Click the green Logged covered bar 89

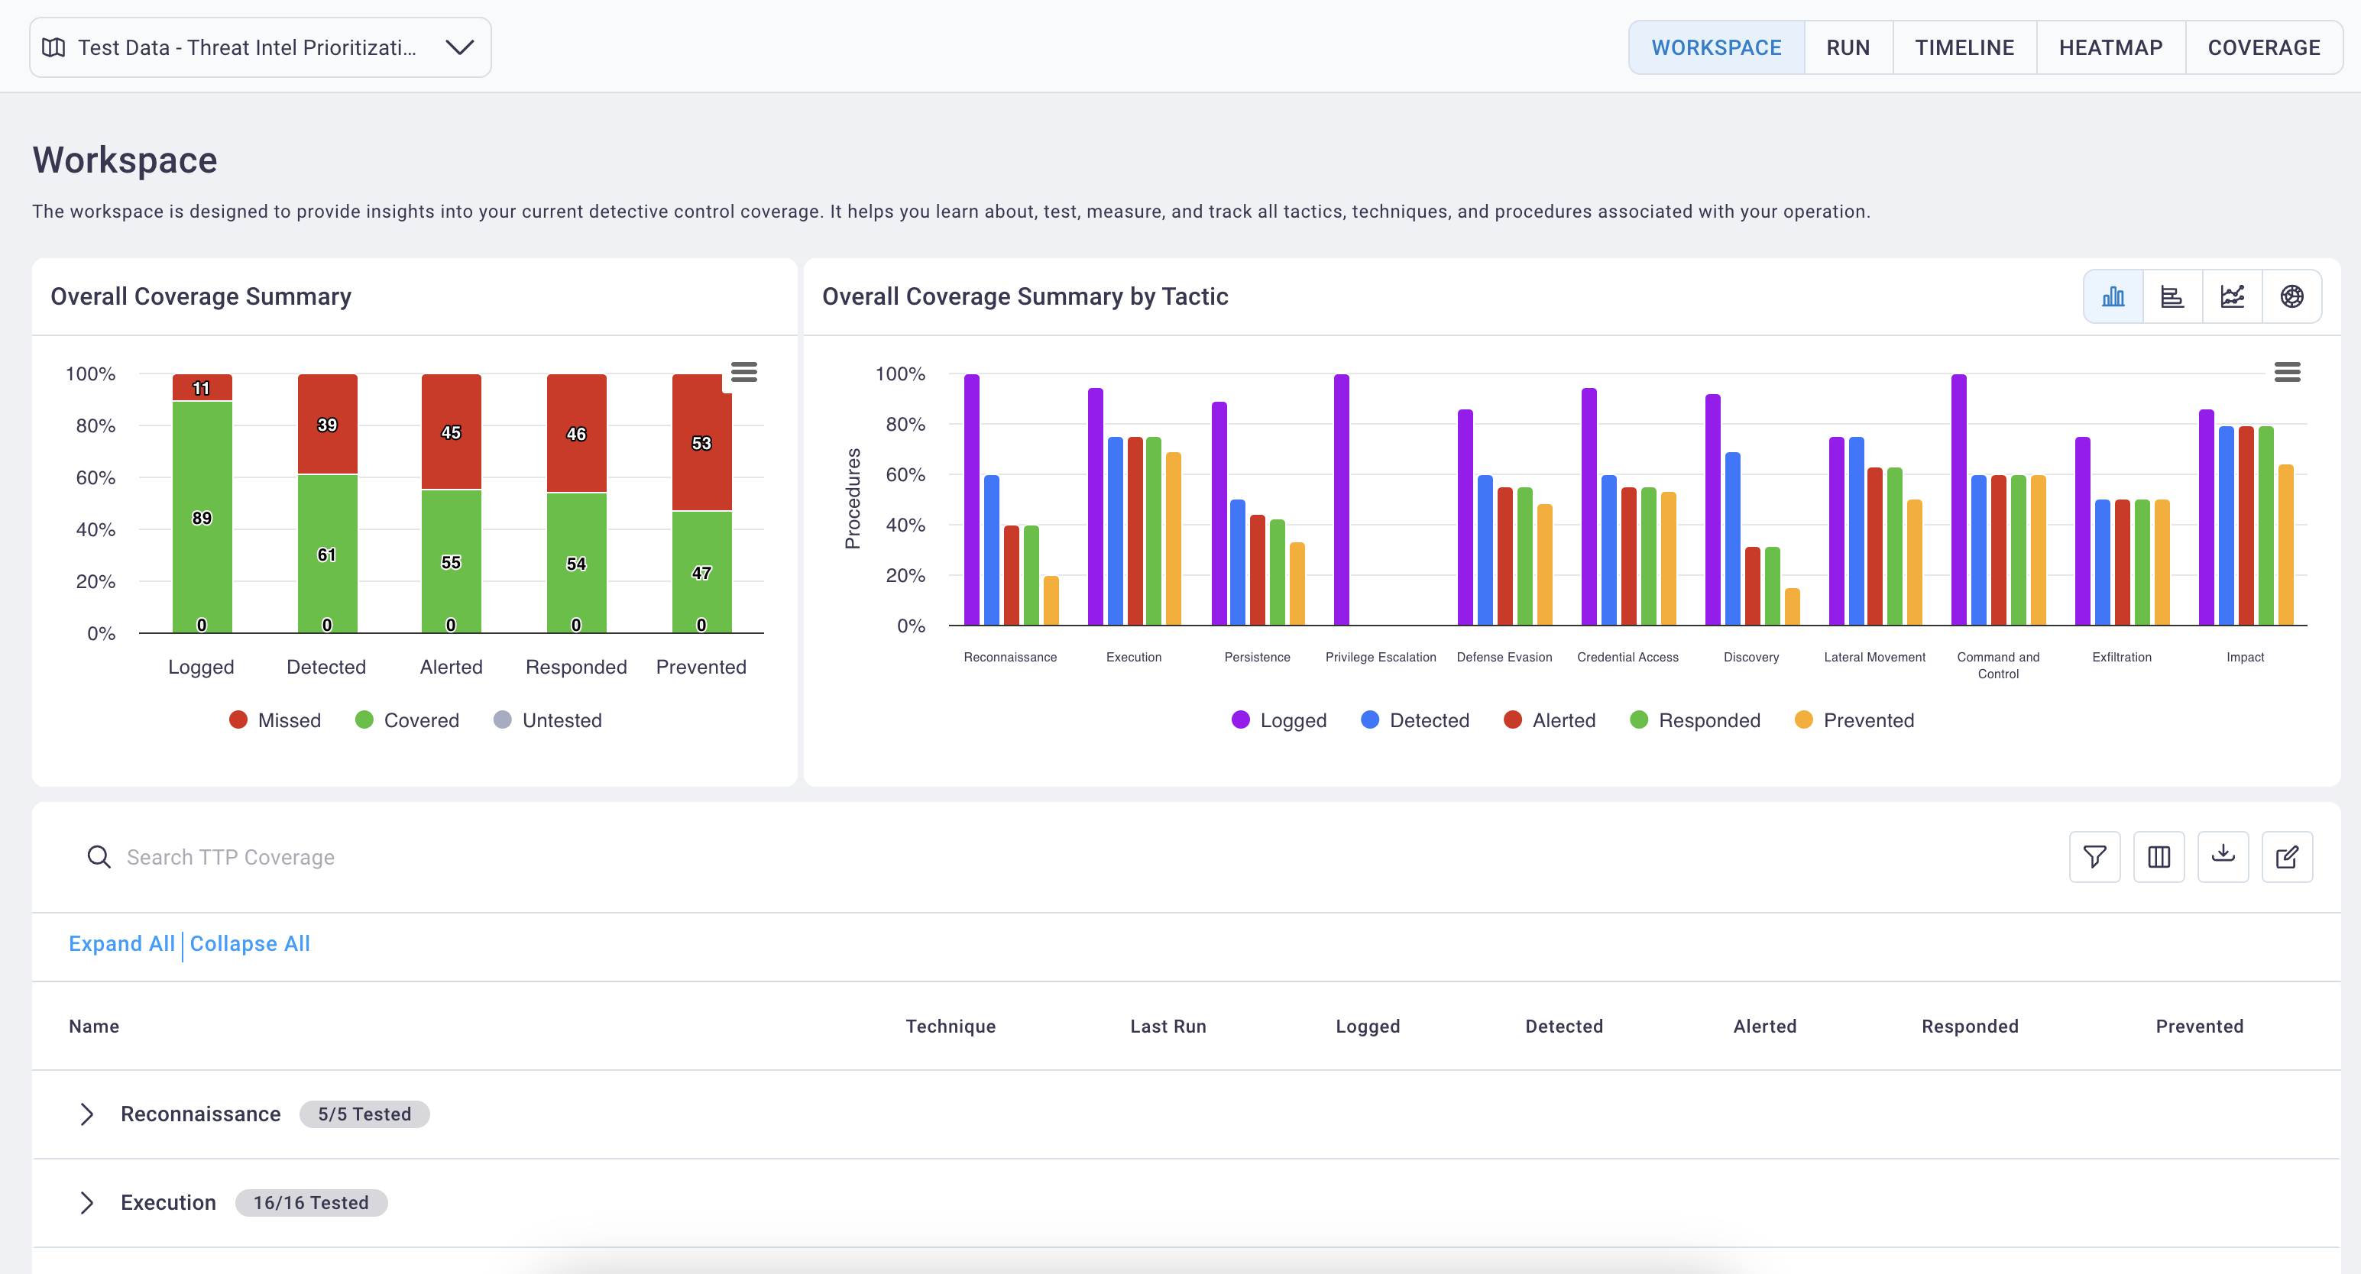coord(202,516)
